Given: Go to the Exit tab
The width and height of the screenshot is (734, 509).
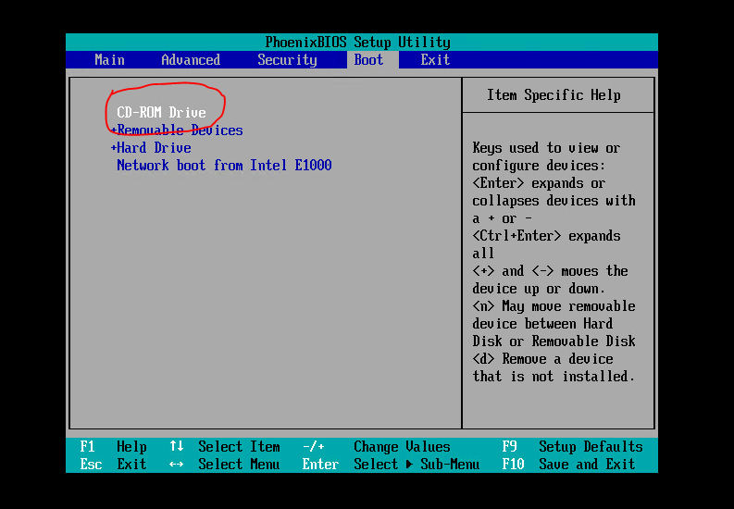Looking at the screenshot, I should tap(435, 60).
